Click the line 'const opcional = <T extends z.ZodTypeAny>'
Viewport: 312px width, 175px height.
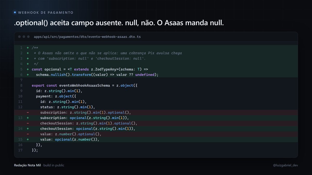90,69
